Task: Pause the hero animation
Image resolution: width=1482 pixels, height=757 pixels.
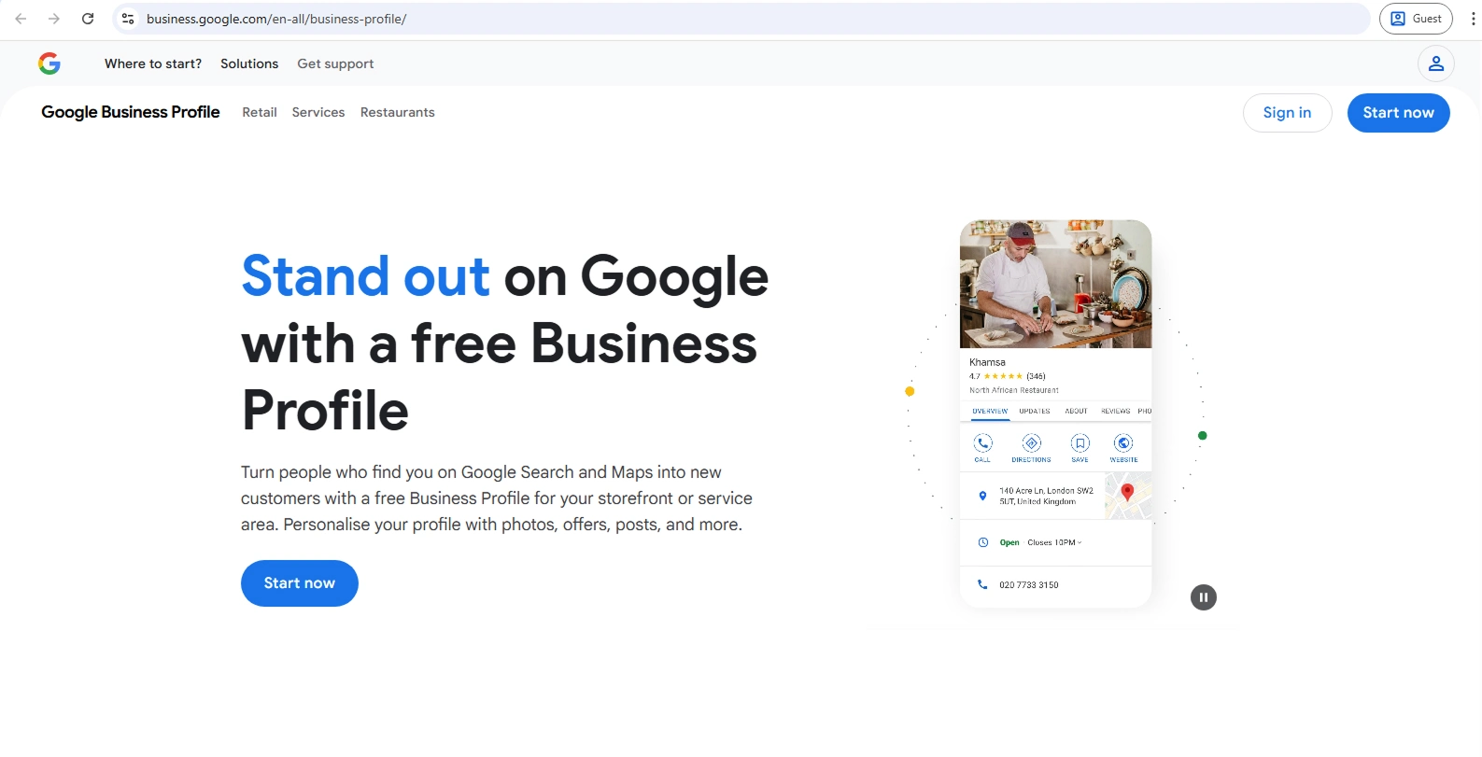Action: point(1203,597)
